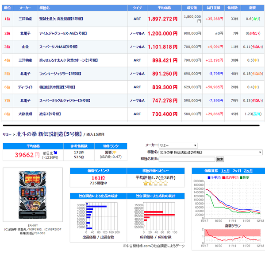Viewport: 265px width, 255px height.
Task: Click the 平均価格 column header in ranking table
Action: click(164, 8)
